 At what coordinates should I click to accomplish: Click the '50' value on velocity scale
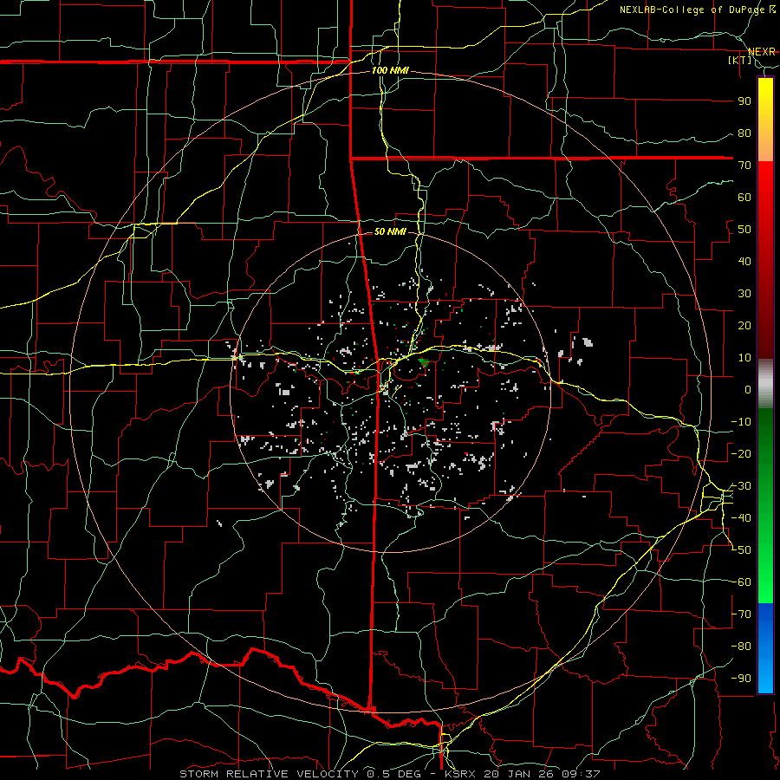tap(744, 230)
